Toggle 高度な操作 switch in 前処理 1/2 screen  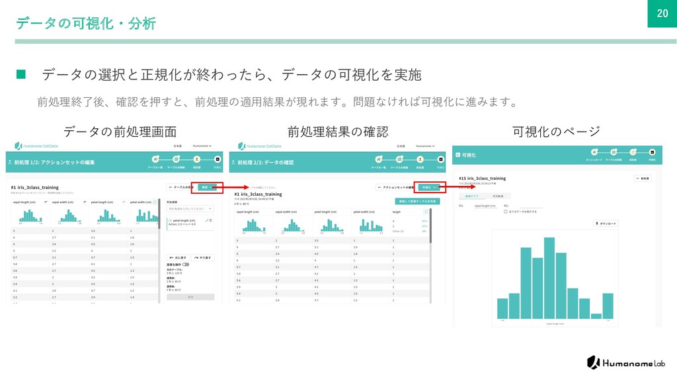coord(186,265)
